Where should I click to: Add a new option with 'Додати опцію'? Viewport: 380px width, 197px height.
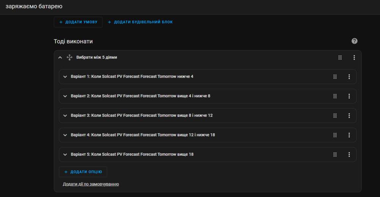pyautogui.click(x=83, y=172)
